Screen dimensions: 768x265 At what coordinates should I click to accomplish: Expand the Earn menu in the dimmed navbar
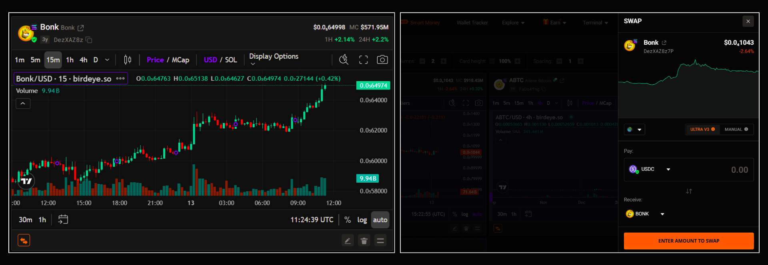tap(554, 22)
